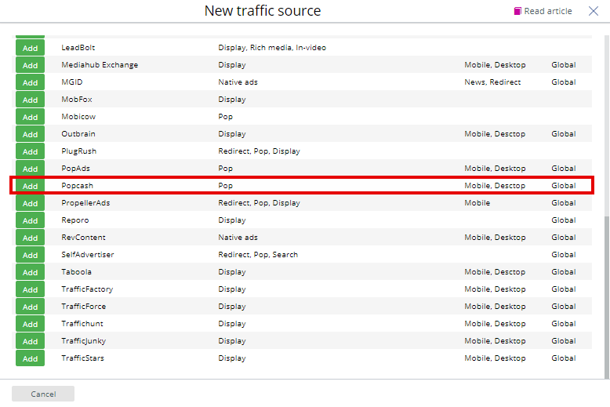Click 'Mobile, Desctop' in Taboola row
The image size is (610, 407).
[495, 271]
